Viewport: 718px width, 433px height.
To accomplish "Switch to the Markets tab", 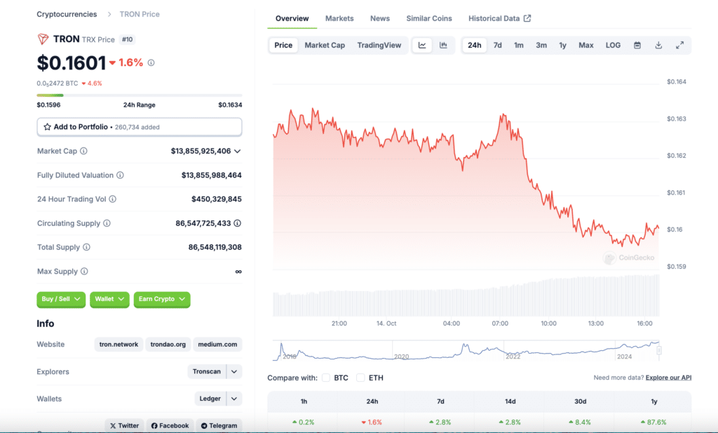I will tap(339, 18).
